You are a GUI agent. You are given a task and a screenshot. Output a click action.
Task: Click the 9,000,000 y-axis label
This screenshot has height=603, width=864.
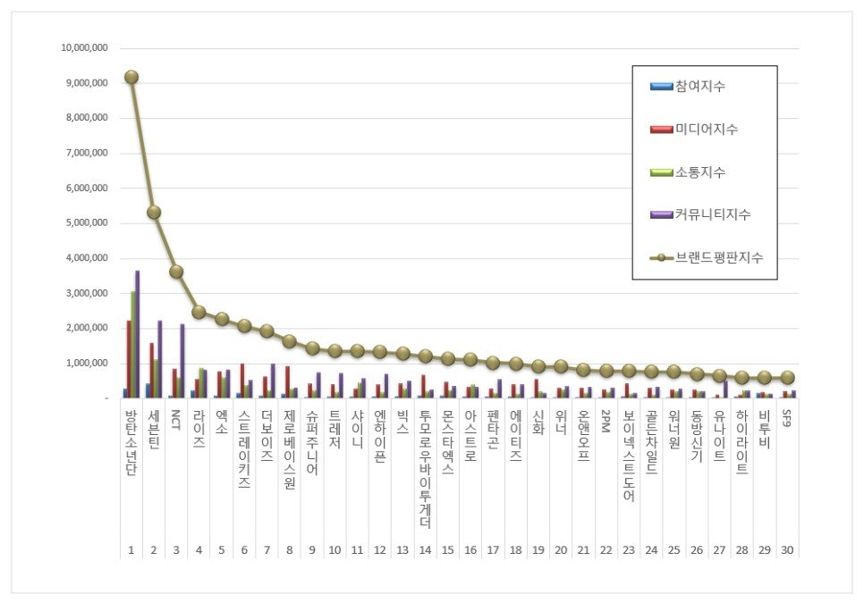[x=87, y=83]
